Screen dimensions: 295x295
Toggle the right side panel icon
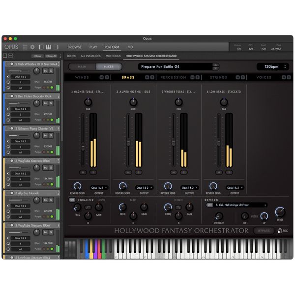coord(56,47)
